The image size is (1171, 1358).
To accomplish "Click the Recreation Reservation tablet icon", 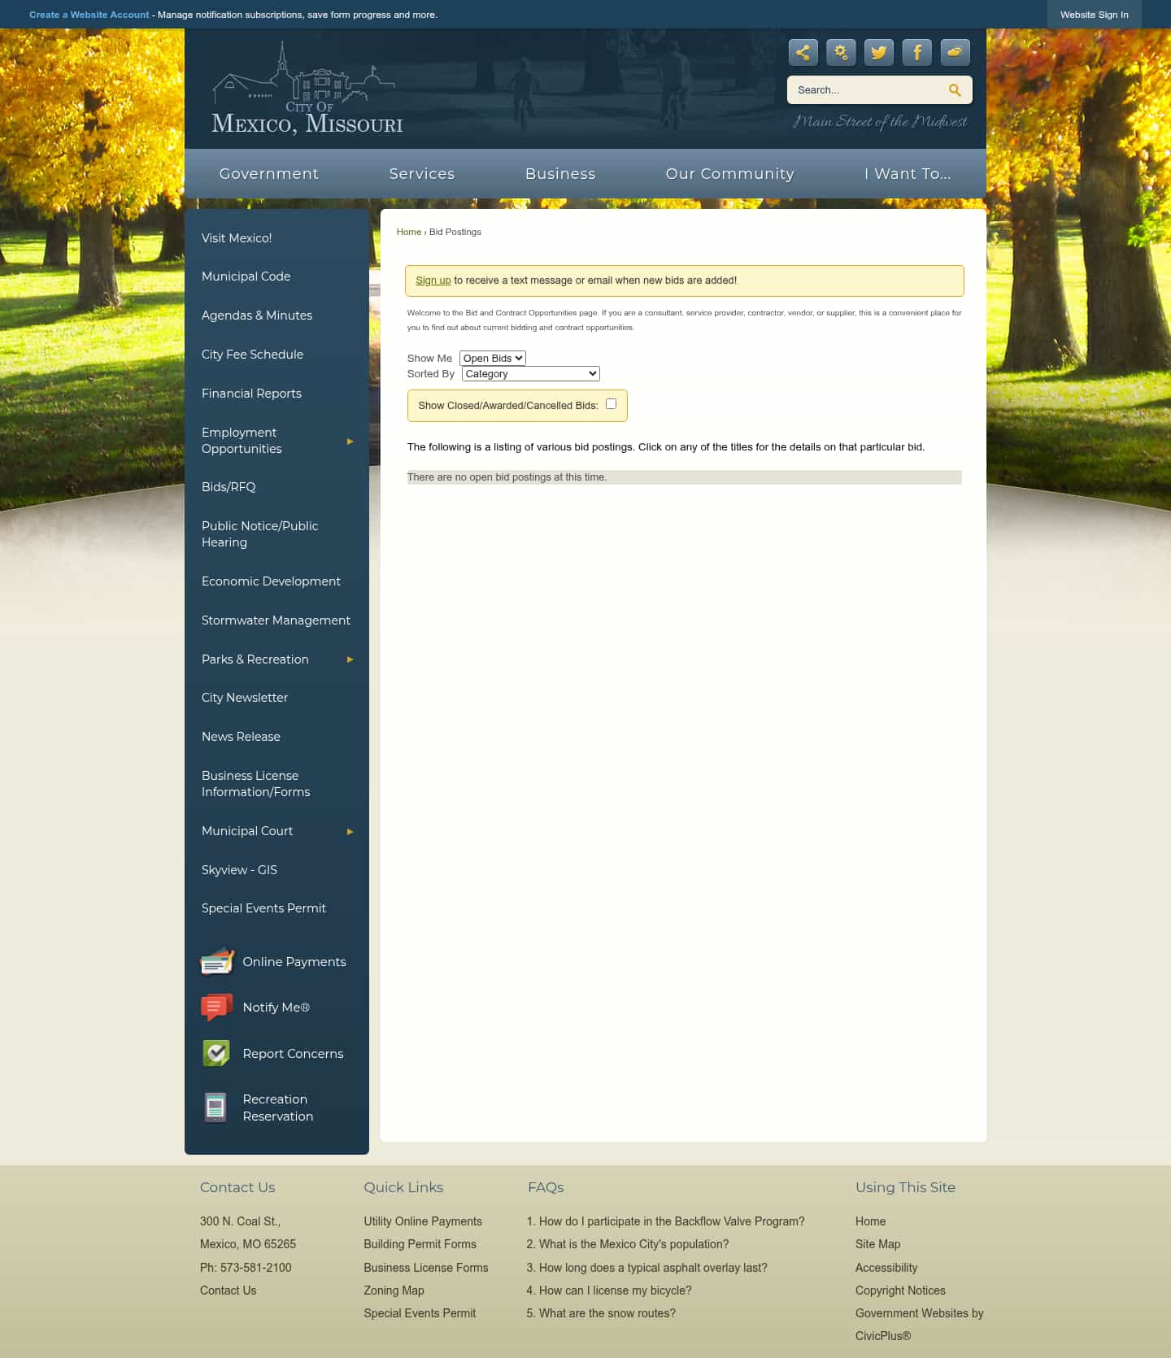I will coord(215,1107).
